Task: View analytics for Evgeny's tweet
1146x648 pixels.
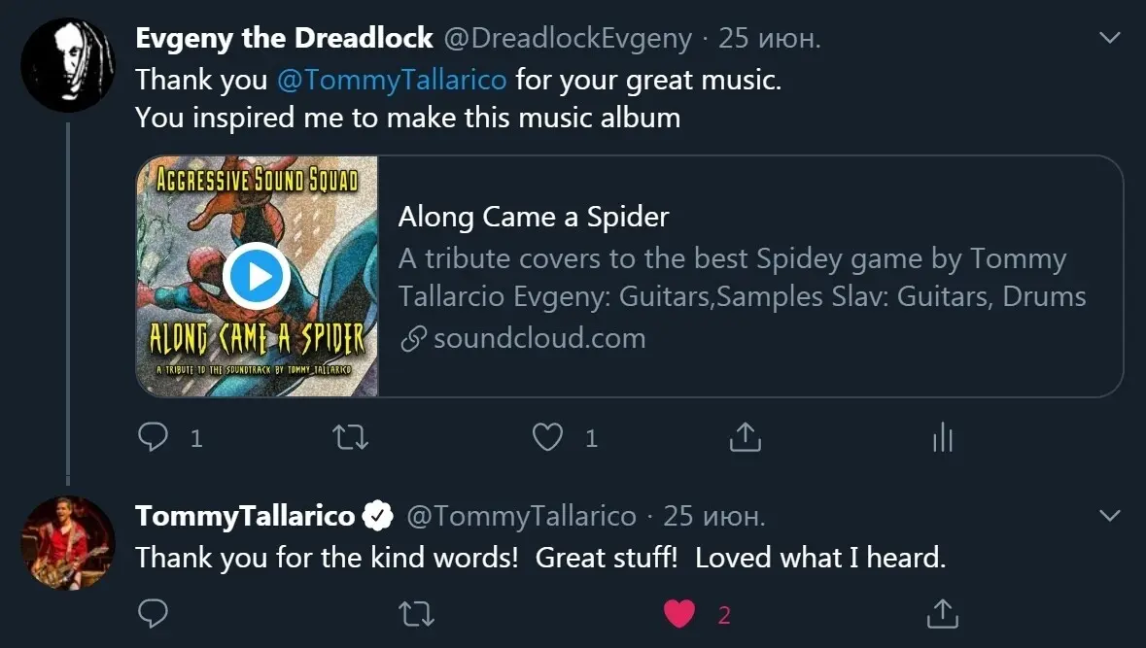Action: coord(942,438)
